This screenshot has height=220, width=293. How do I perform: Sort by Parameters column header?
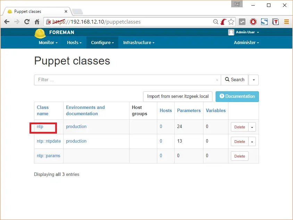tap(189, 111)
